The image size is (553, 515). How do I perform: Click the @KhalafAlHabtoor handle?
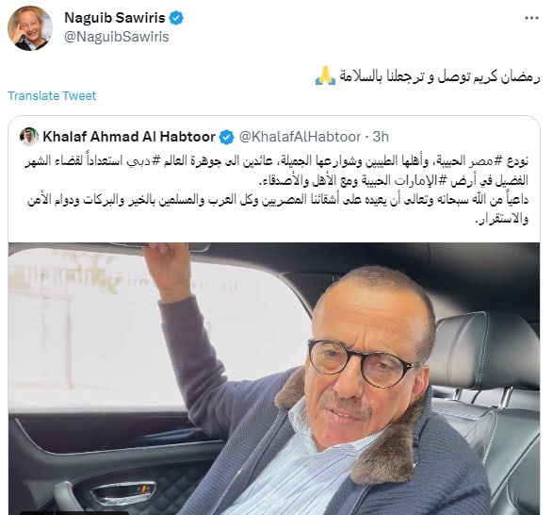point(301,137)
